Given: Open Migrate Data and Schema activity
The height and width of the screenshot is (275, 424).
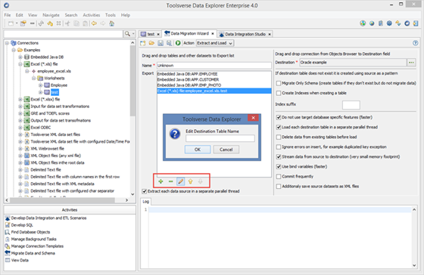Looking at the screenshot, I should tap(33, 253).
